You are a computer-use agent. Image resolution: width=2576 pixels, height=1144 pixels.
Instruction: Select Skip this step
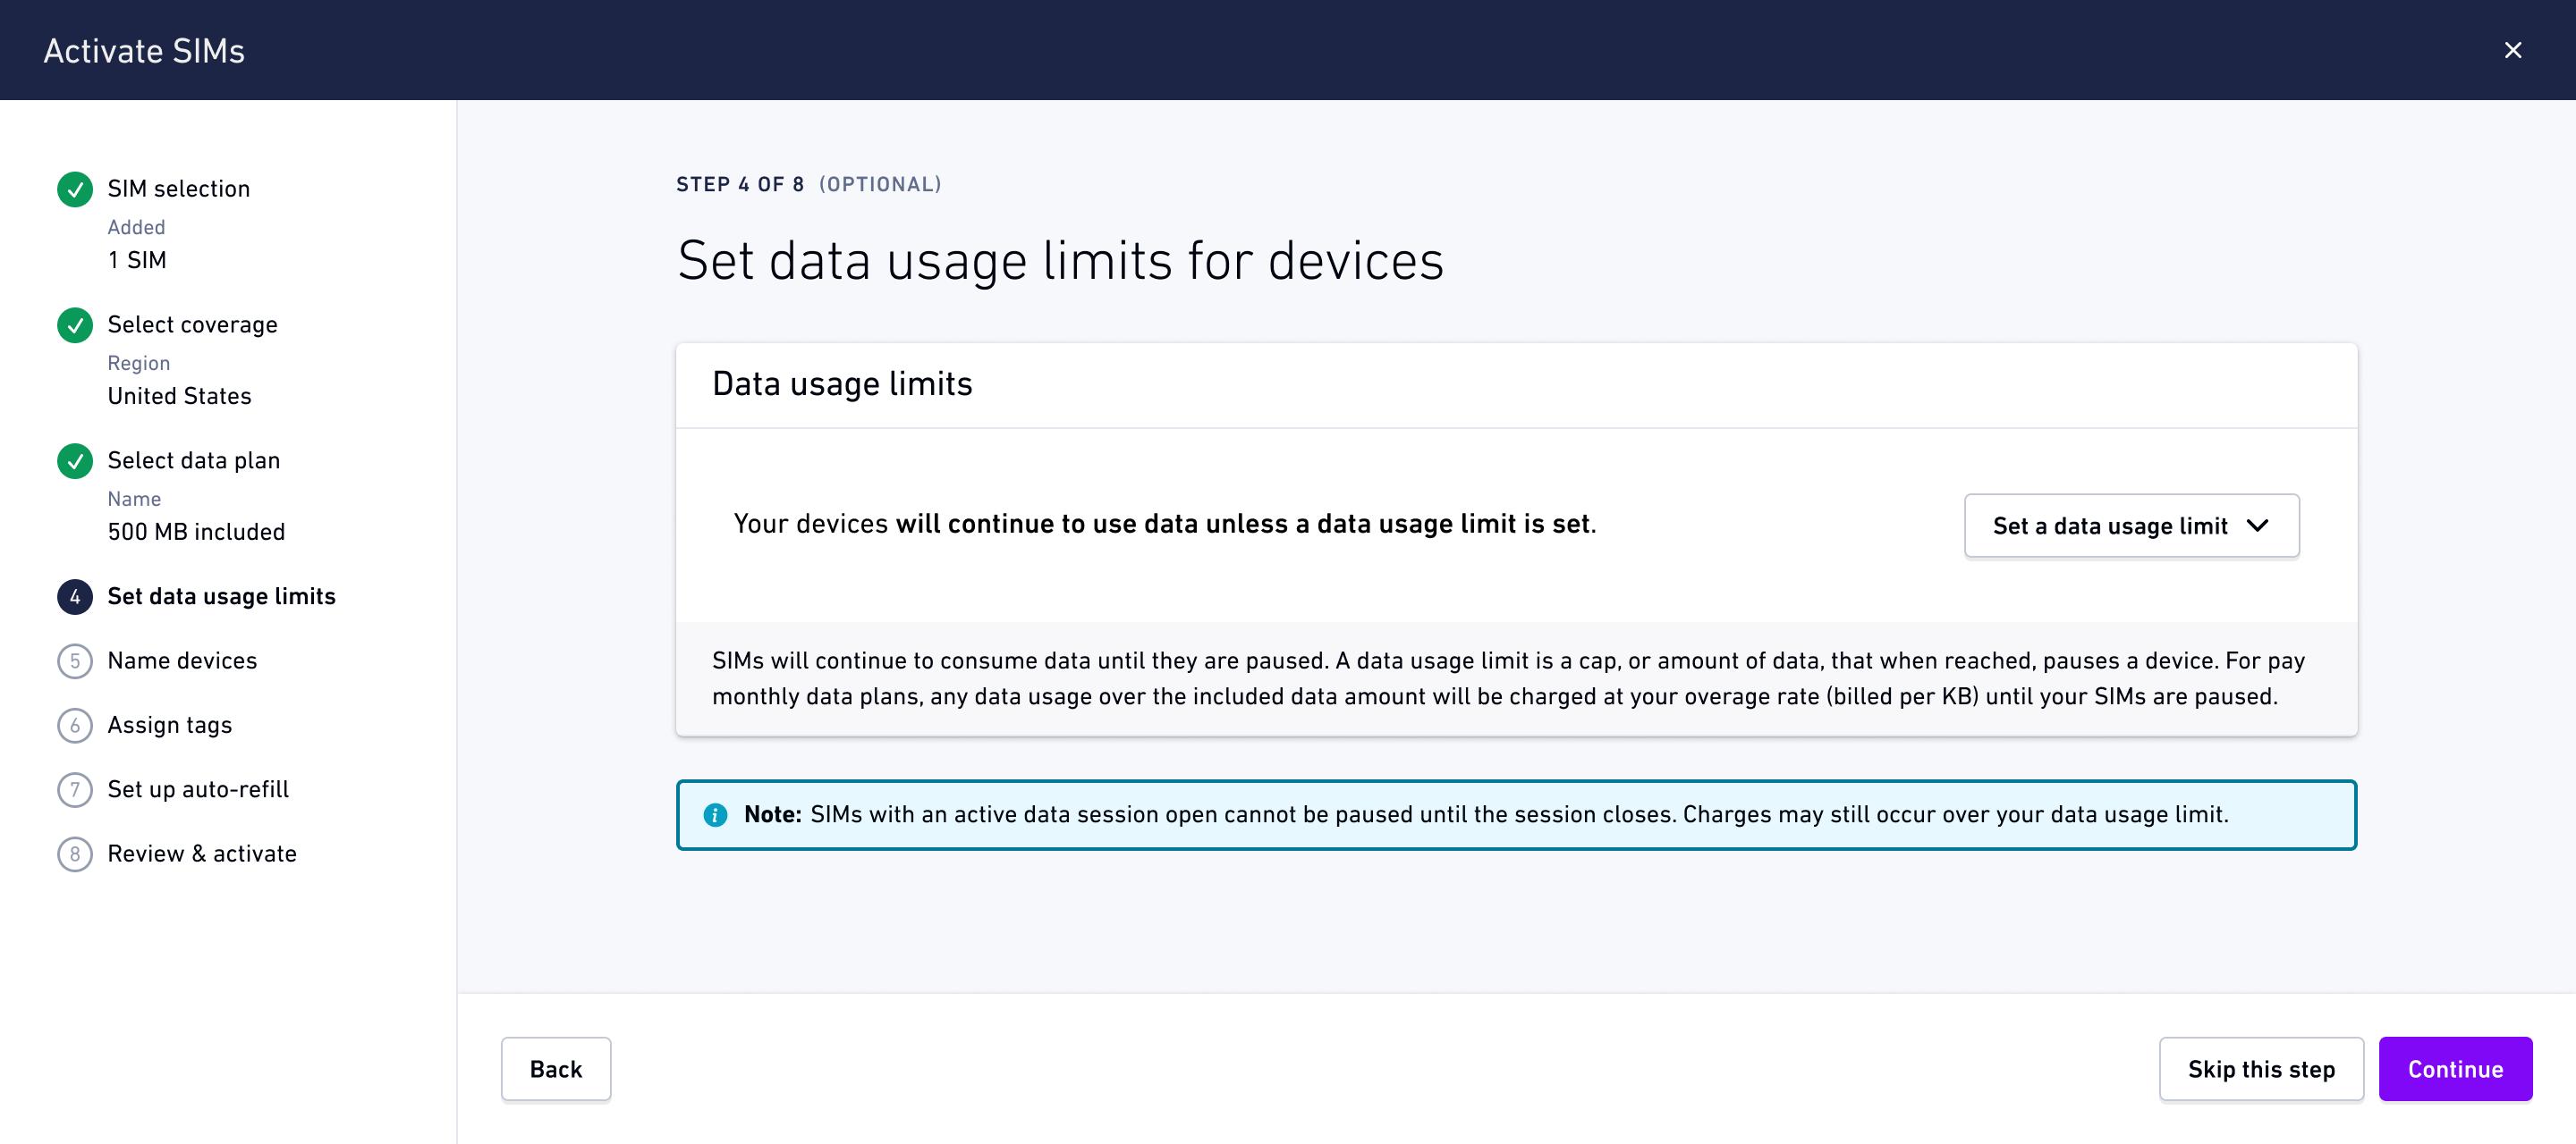[x=2261, y=1068]
